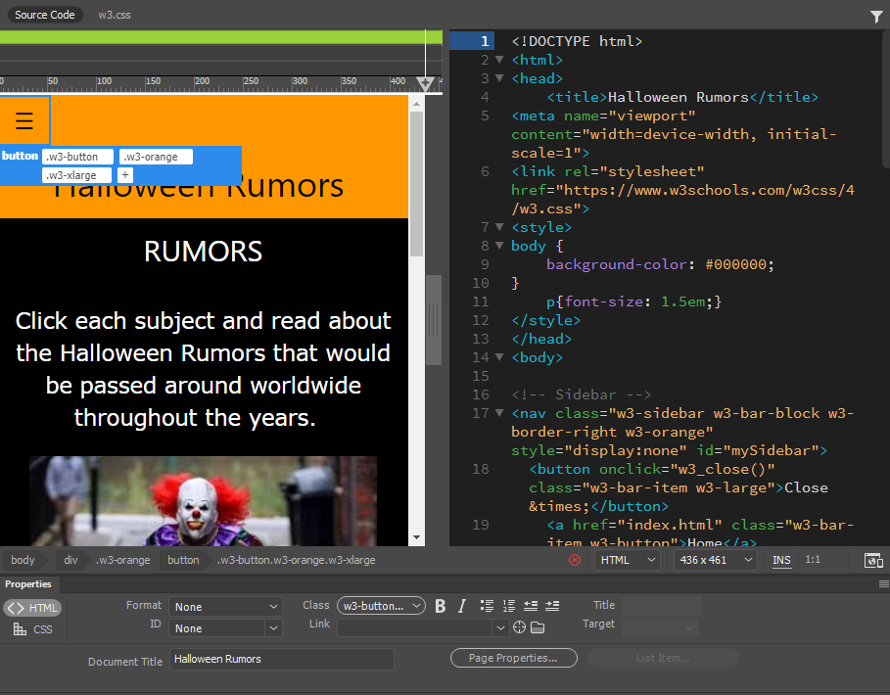890x695 pixels.
Task: Click the Point to File target icon
Action: (520, 627)
